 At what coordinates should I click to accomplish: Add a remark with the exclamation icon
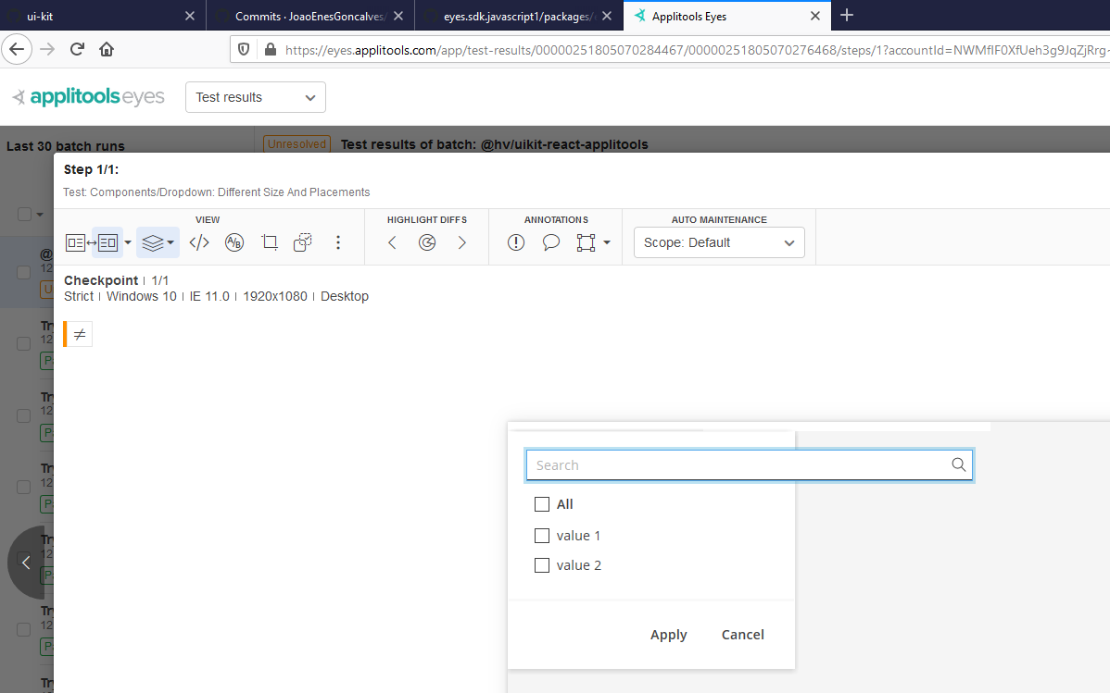pyautogui.click(x=515, y=241)
